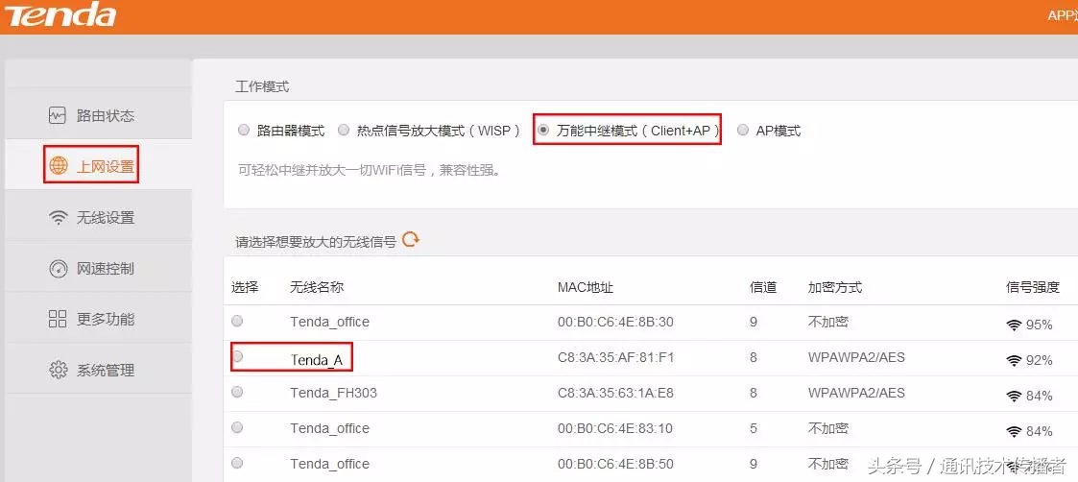Click the 更多功能 grid icon

coord(58,319)
